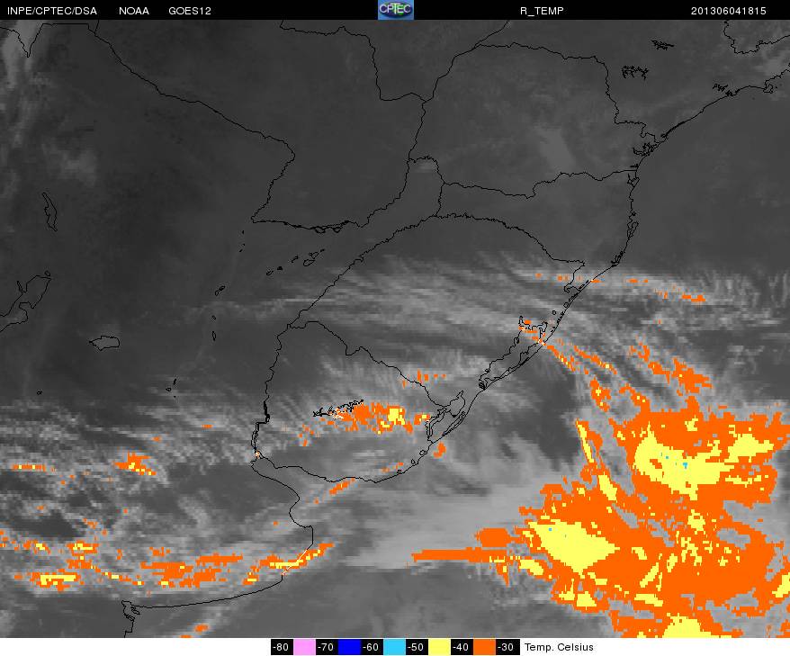Click the Temp. Celsius legend label
Image resolution: width=790 pixels, height=656 pixels.
pos(559,647)
